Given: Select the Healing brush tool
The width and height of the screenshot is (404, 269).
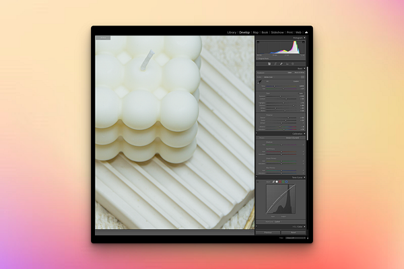Looking at the screenshot, I should coord(281,64).
